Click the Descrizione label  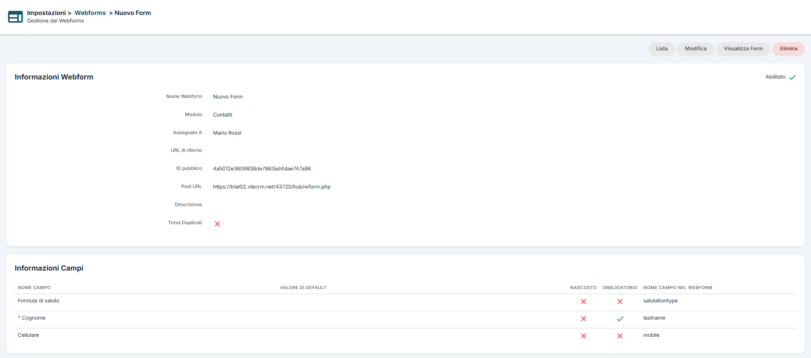click(x=188, y=204)
